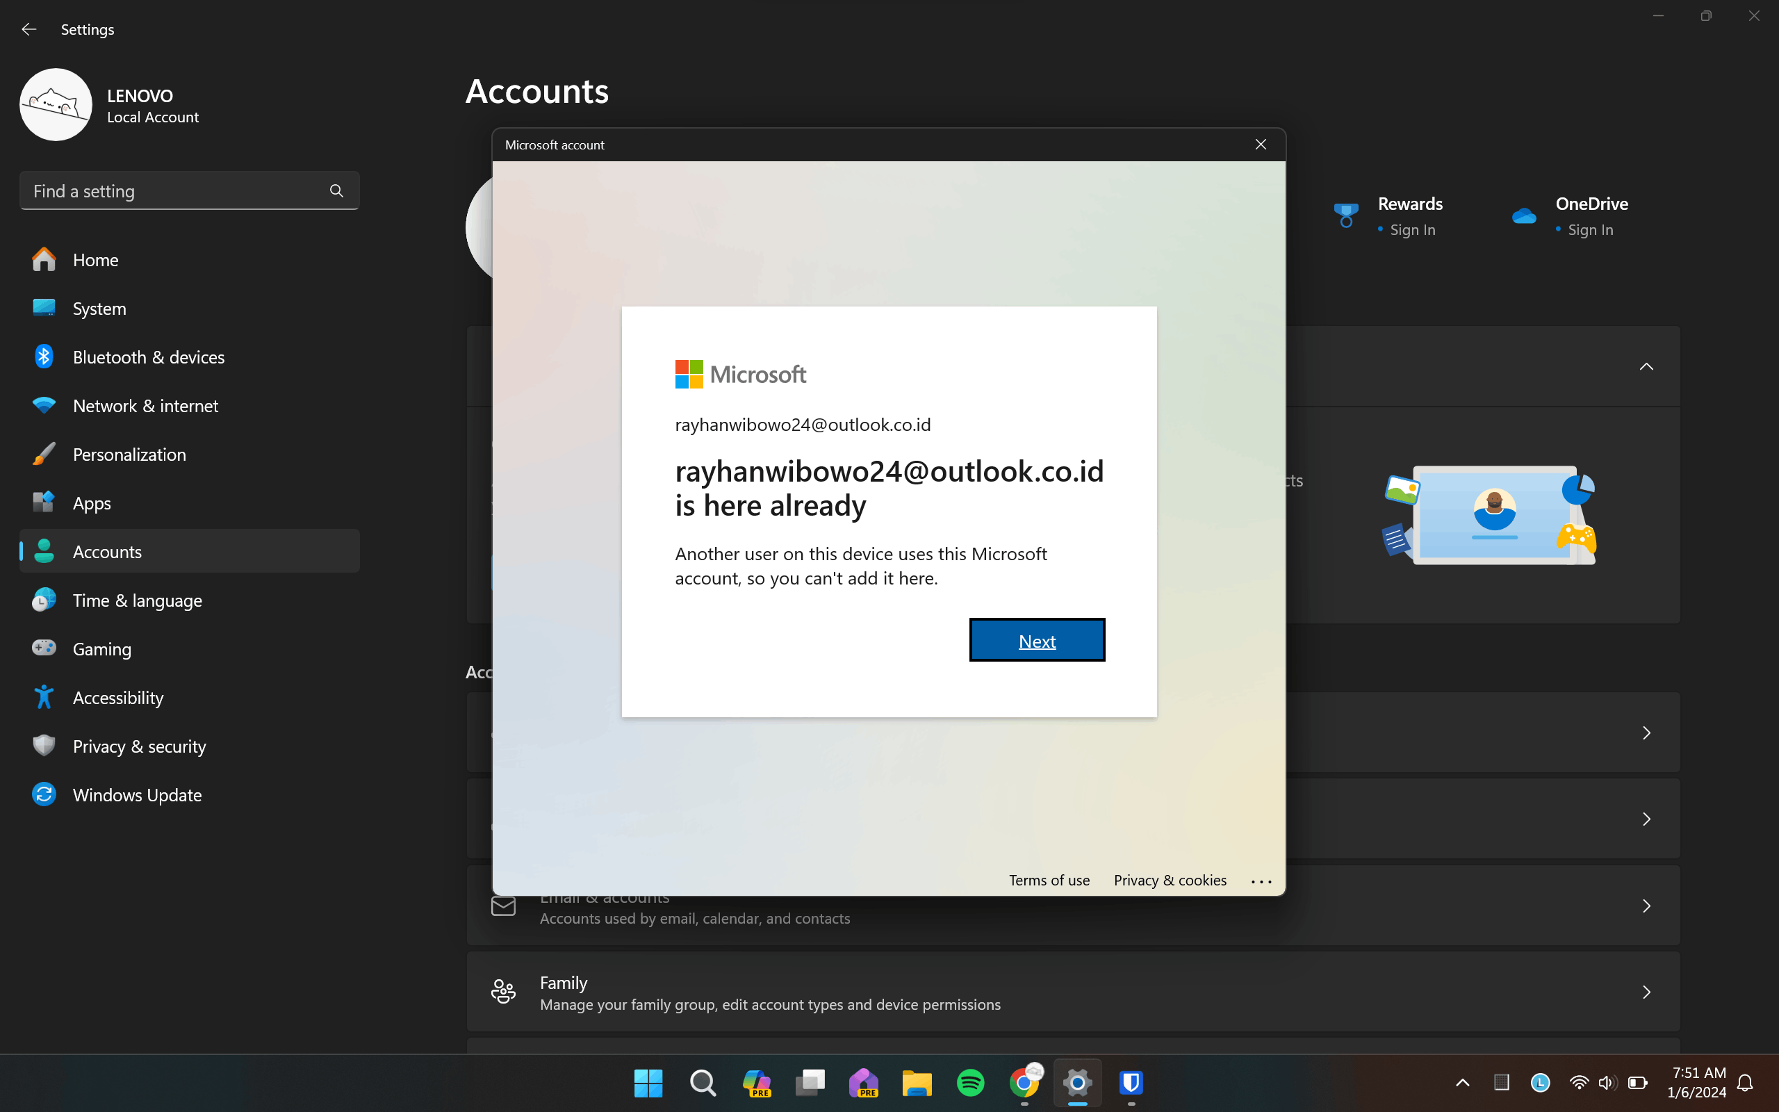Open the Spotify app from taskbar
The width and height of the screenshot is (1779, 1112).
(971, 1081)
